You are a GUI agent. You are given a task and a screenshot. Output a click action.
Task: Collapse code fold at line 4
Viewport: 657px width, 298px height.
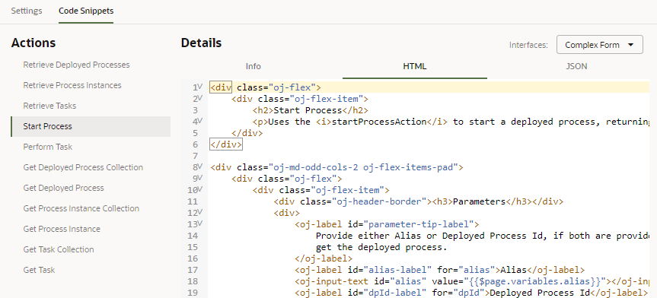(x=200, y=121)
